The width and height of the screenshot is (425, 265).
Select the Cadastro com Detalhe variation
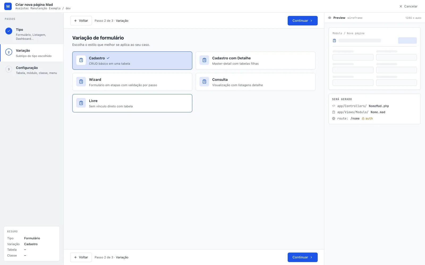click(x=256, y=60)
